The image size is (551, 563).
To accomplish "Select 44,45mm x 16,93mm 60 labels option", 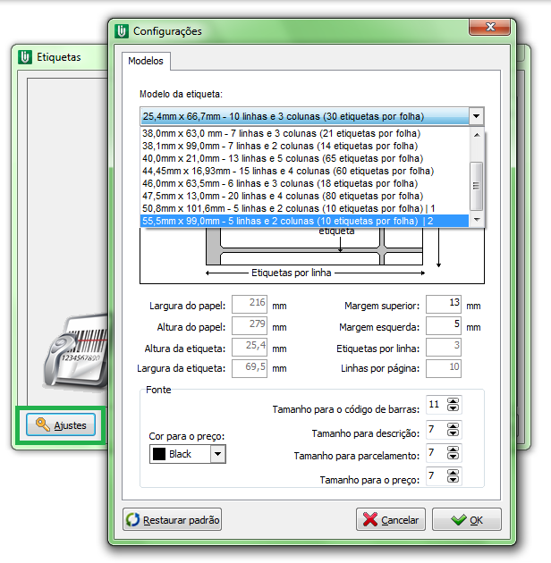I will (x=286, y=171).
